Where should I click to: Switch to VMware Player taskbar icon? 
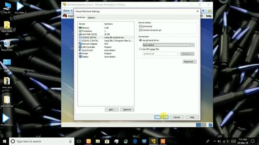(153, 141)
